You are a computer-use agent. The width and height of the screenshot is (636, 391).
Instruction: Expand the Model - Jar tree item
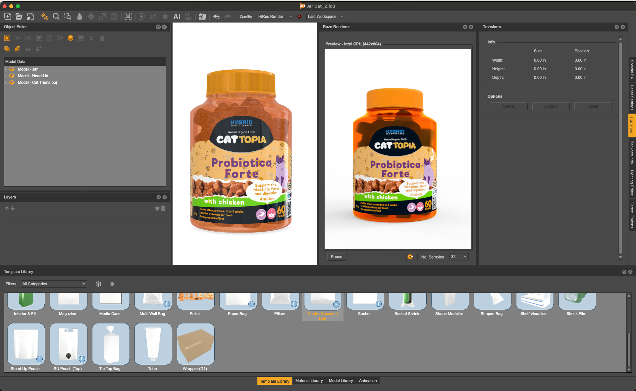[x=6, y=69]
